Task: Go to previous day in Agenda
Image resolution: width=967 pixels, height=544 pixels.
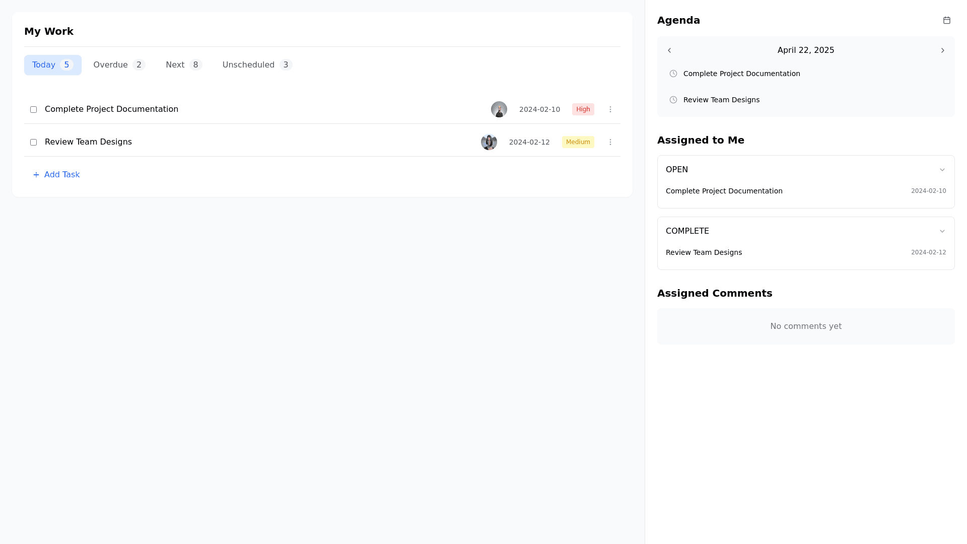Action: (669, 50)
